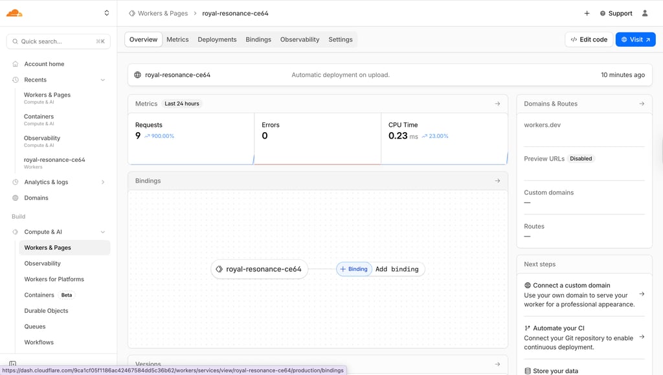Screen dimensions: 663x375
Task: Collapse the Recents section chevron
Action: [103, 80]
